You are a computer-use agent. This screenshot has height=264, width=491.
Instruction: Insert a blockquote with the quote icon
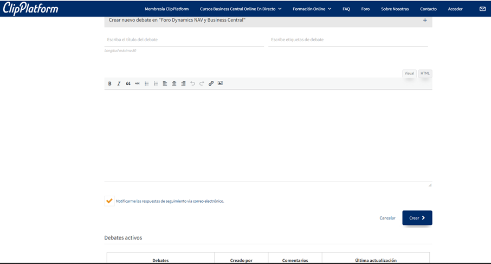pos(128,83)
